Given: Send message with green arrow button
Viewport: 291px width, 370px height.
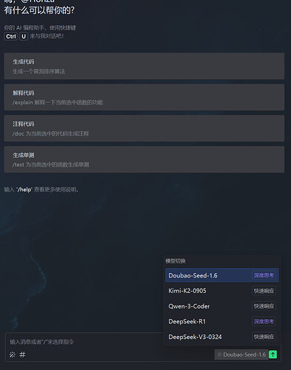Looking at the screenshot, I should [x=272, y=354].
